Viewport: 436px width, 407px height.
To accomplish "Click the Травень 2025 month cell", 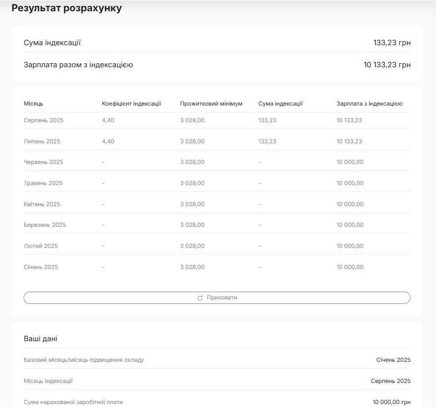I will tap(43, 183).
